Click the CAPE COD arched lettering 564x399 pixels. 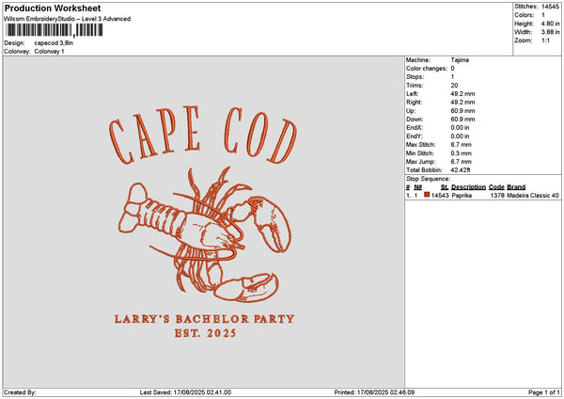point(203,136)
